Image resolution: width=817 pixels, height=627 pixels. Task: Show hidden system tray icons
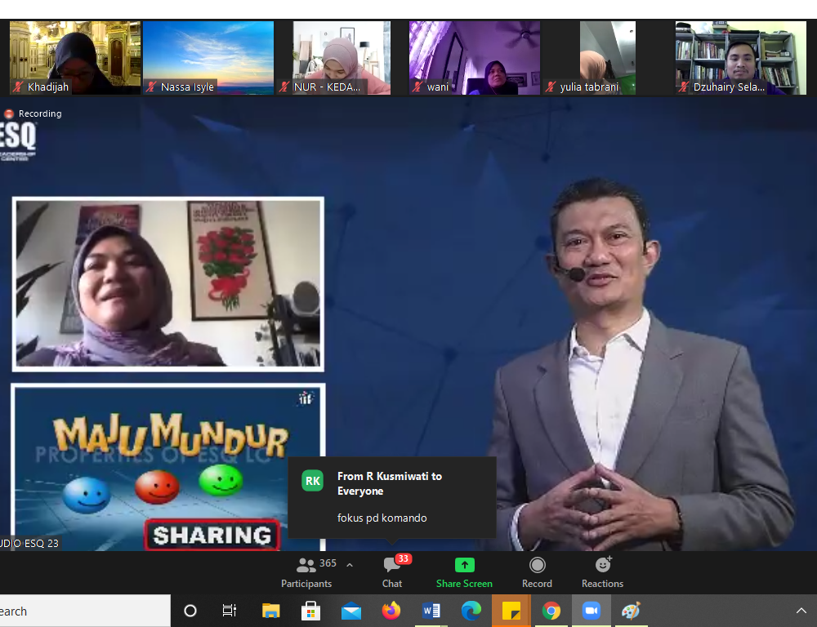pyautogui.click(x=801, y=611)
